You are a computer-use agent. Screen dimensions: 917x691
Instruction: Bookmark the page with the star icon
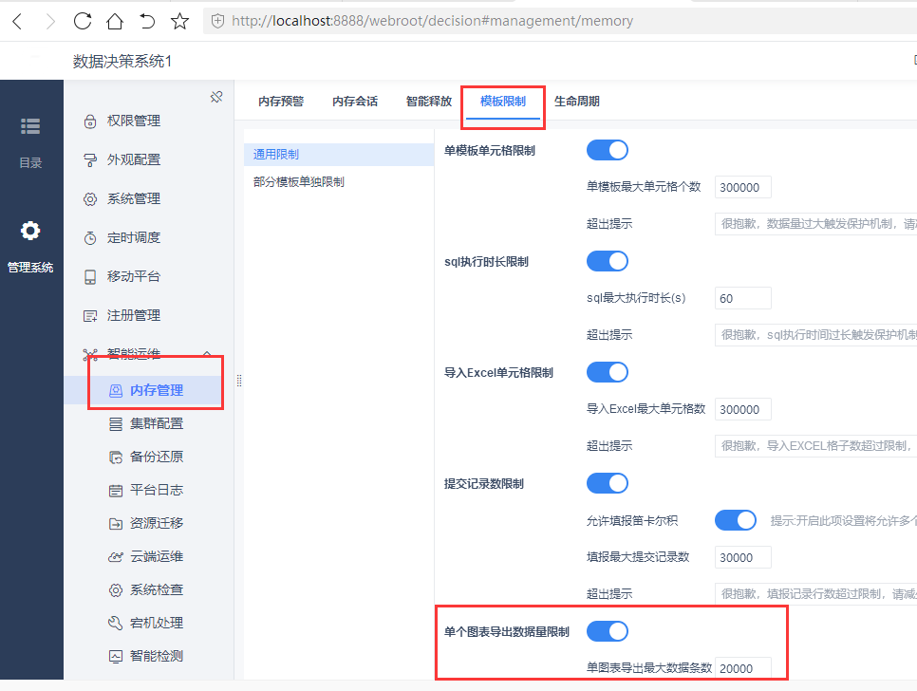(x=179, y=22)
